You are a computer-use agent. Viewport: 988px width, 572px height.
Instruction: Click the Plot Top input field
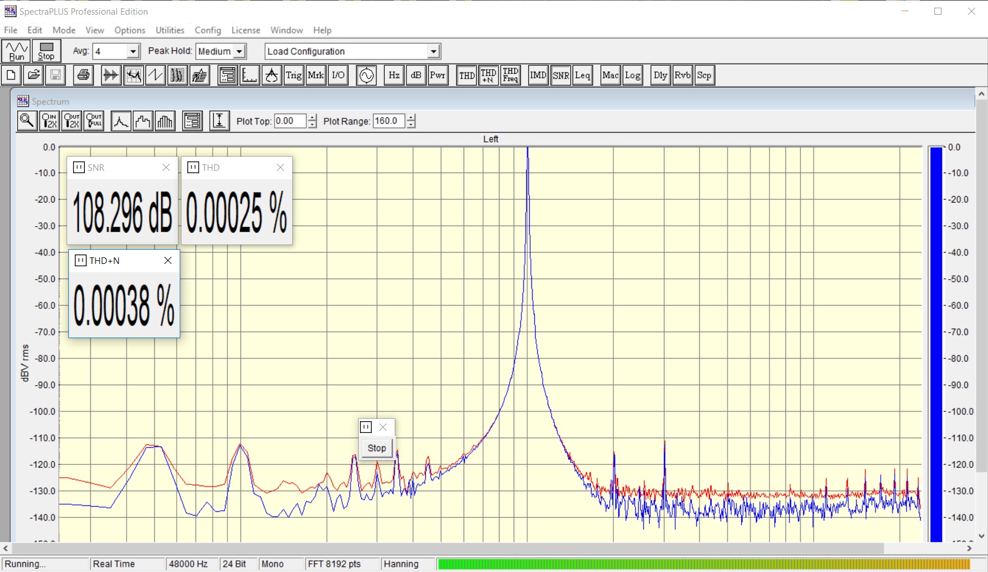point(290,121)
